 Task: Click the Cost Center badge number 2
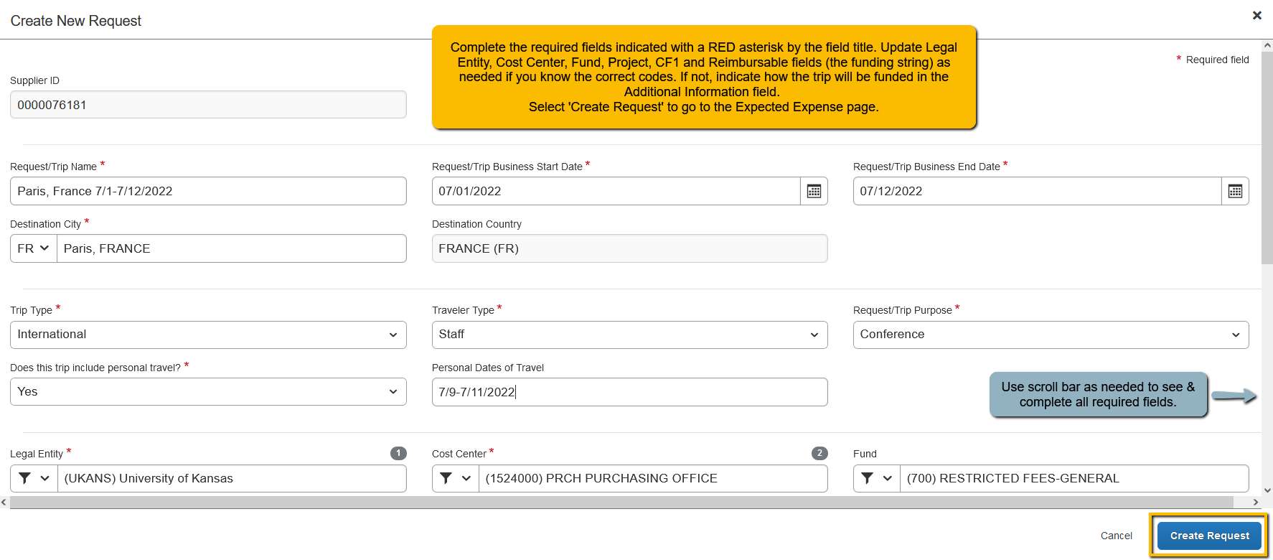click(819, 453)
